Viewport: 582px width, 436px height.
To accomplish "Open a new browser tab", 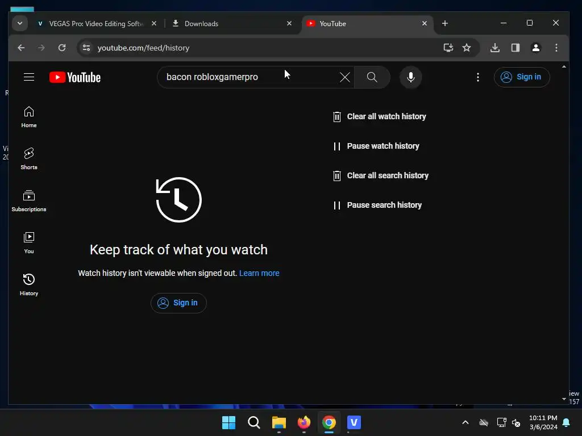I will (x=444, y=23).
